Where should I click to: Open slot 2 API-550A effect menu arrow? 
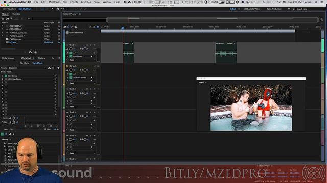pyautogui.click(x=56, y=79)
